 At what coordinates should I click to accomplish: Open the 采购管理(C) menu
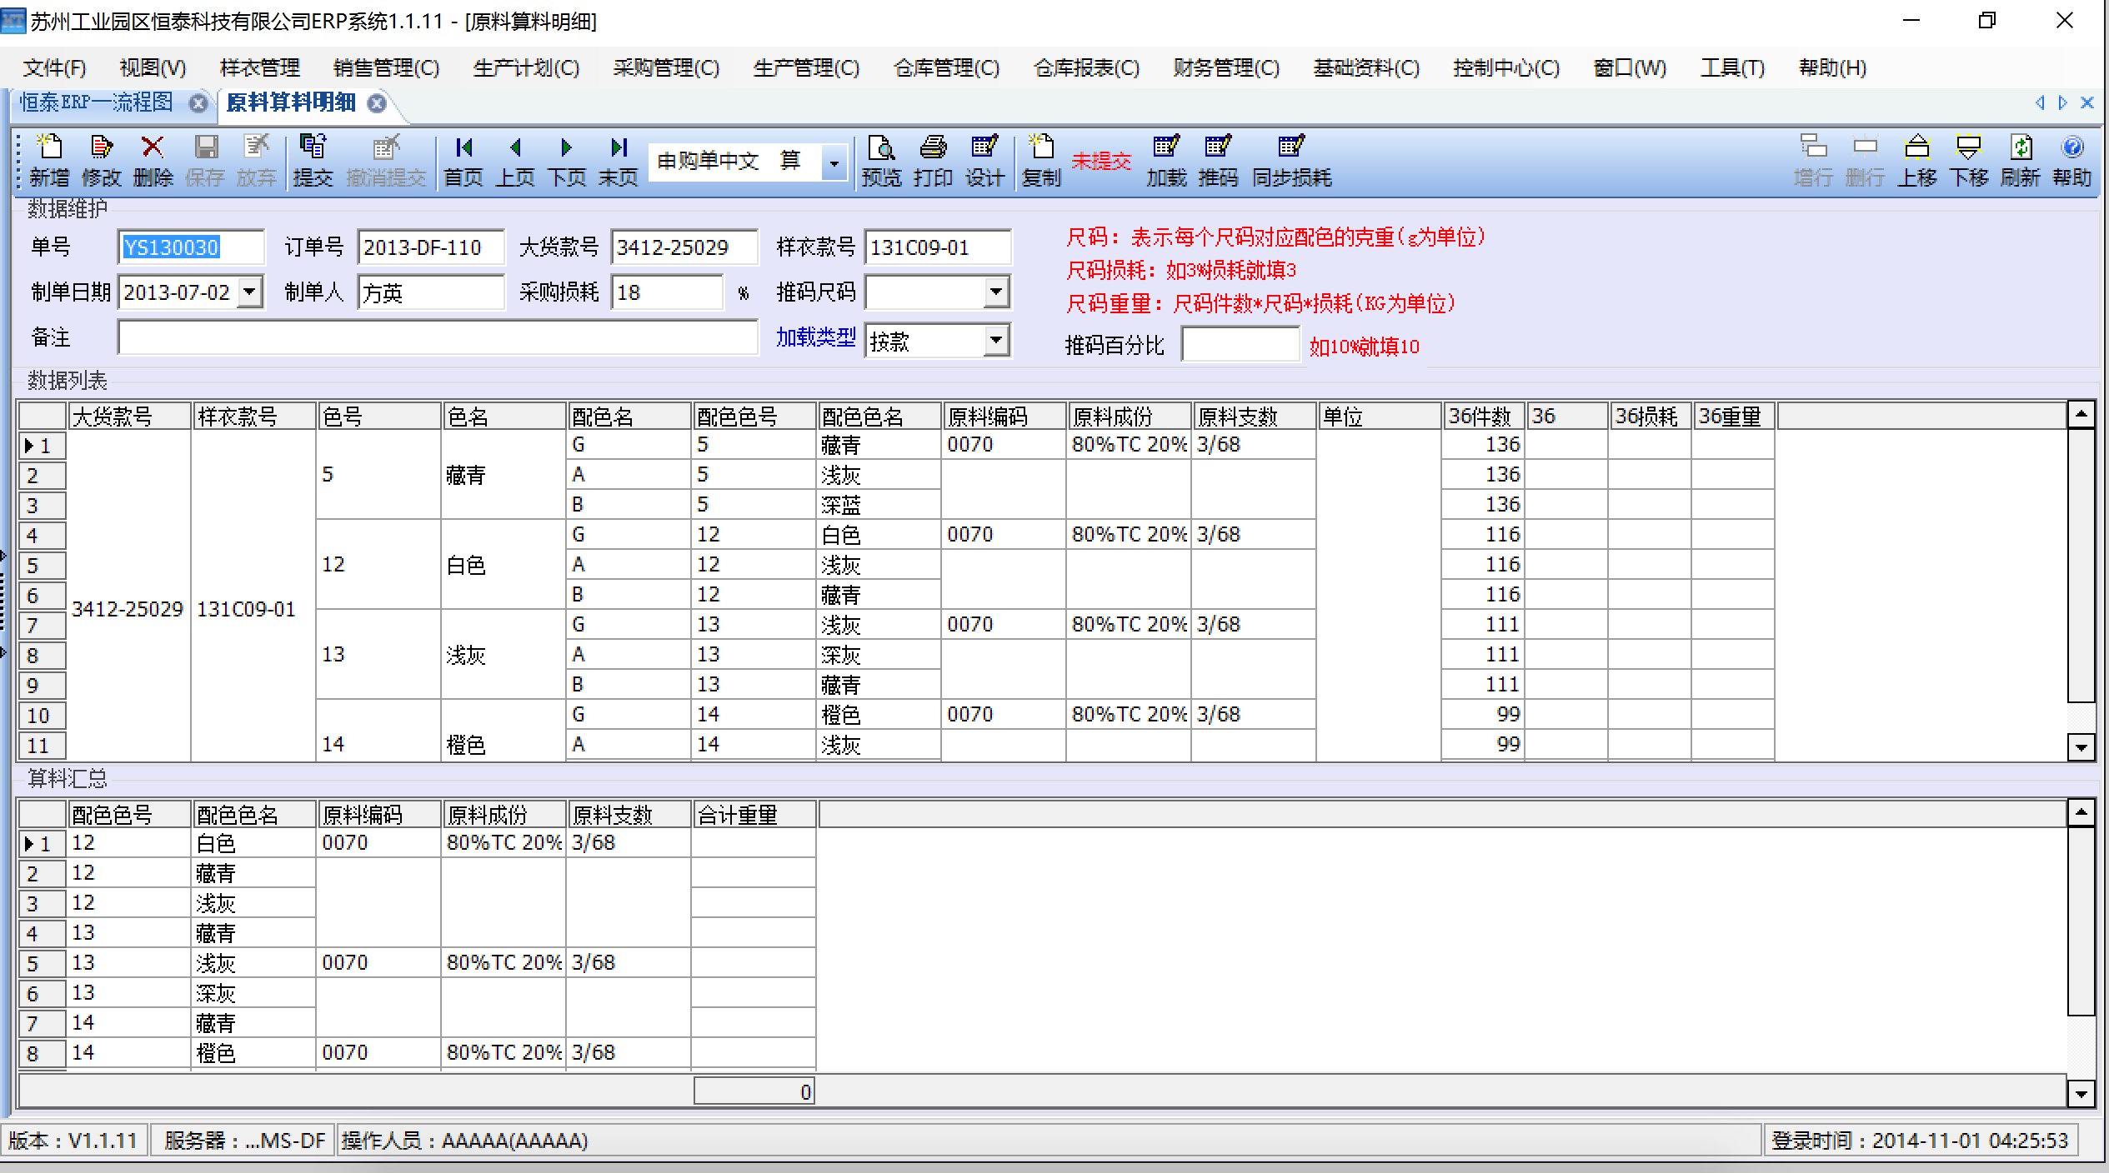click(x=666, y=67)
